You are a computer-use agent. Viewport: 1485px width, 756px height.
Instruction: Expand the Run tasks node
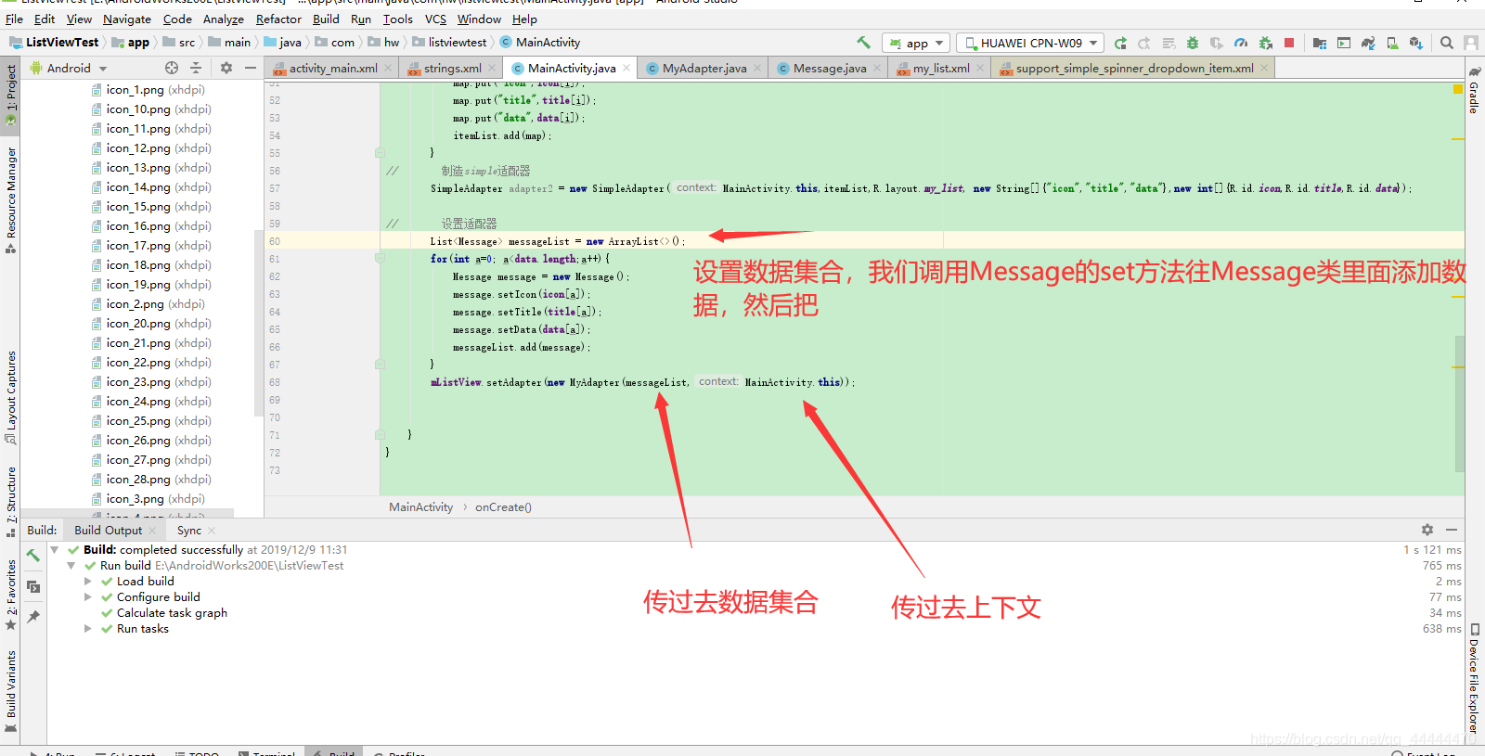click(x=88, y=629)
